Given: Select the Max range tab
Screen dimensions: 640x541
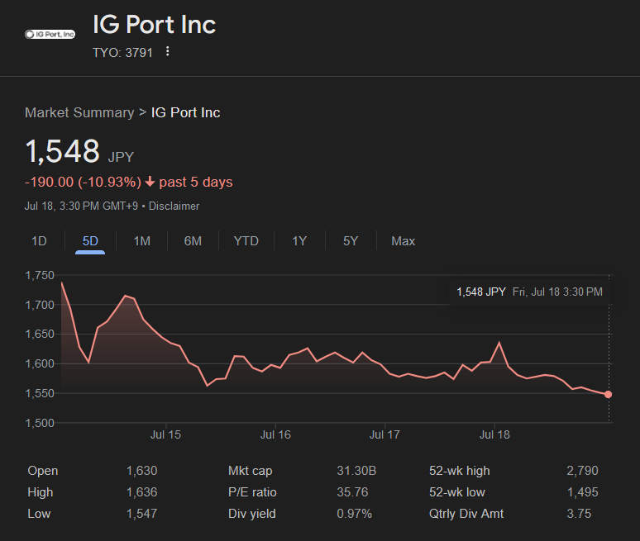Looking at the screenshot, I should [x=403, y=241].
